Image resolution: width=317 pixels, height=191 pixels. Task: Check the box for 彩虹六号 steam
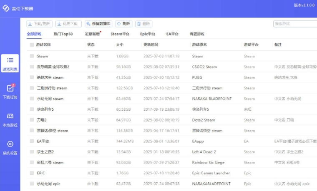32,162
